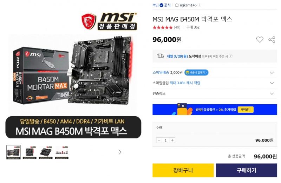Add product to wishlist with heart icon
Image resolution: width=281 pixels, height=183 pixels.
pos(260,39)
